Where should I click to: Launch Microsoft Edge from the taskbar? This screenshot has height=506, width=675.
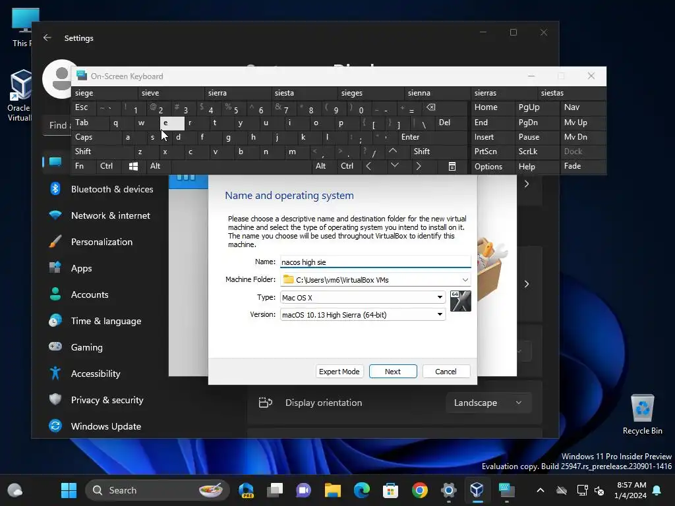pos(362,490)
